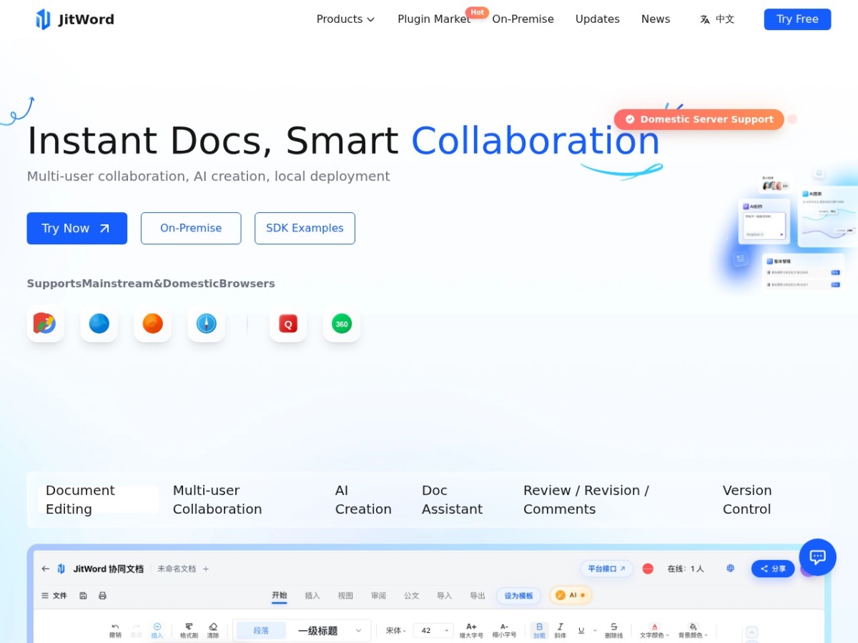
Task: Switch to the AI Creation tab
Action: tap(363, 499)
